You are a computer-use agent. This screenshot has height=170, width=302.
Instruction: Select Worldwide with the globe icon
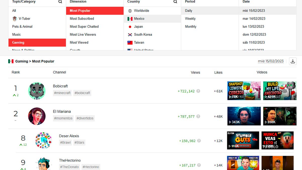[x=152, y=11]
